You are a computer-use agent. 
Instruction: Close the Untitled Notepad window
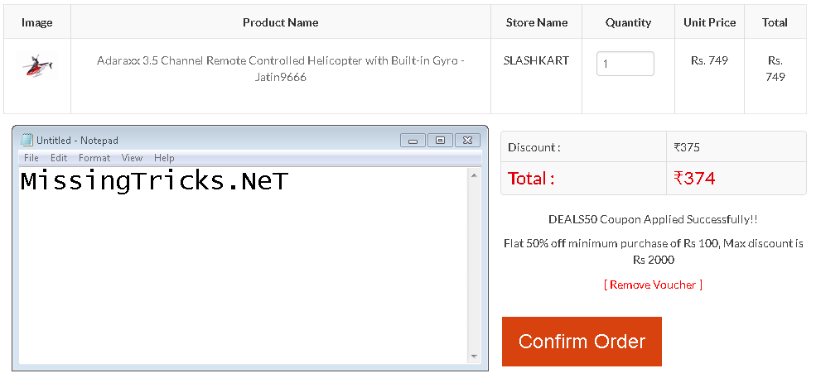[x=467, y=141]
